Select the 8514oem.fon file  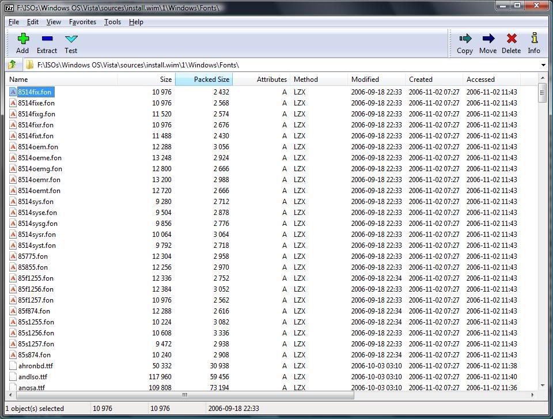pos(38,147)
